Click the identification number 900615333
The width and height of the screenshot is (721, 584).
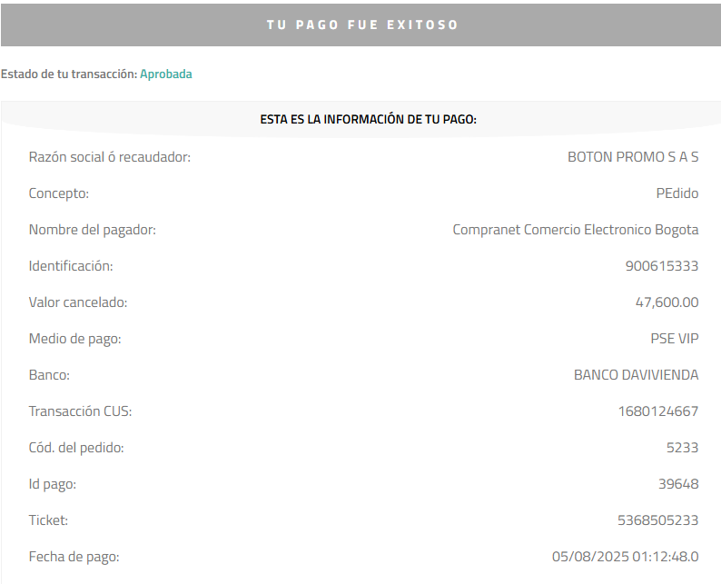662,266
